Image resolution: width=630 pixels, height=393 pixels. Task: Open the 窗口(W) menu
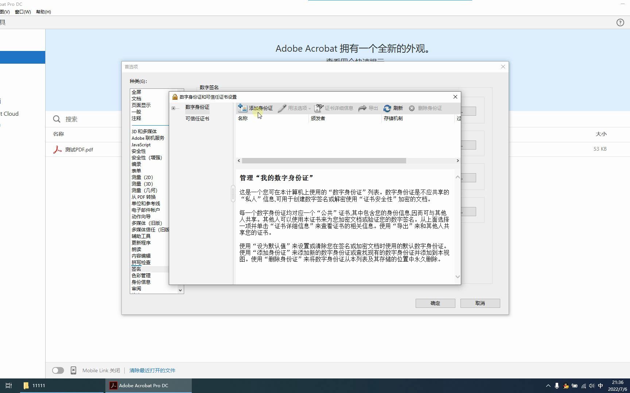click(23, 12)
